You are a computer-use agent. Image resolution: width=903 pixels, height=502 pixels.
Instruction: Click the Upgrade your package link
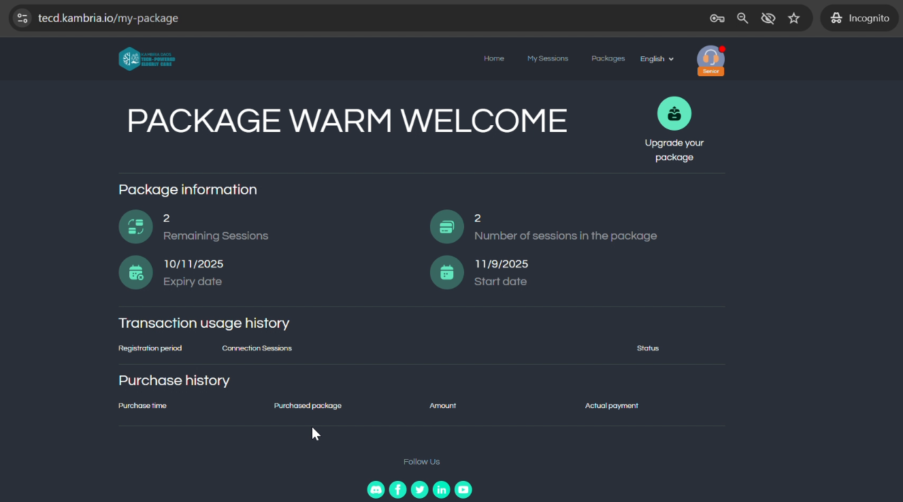(674, 150)
